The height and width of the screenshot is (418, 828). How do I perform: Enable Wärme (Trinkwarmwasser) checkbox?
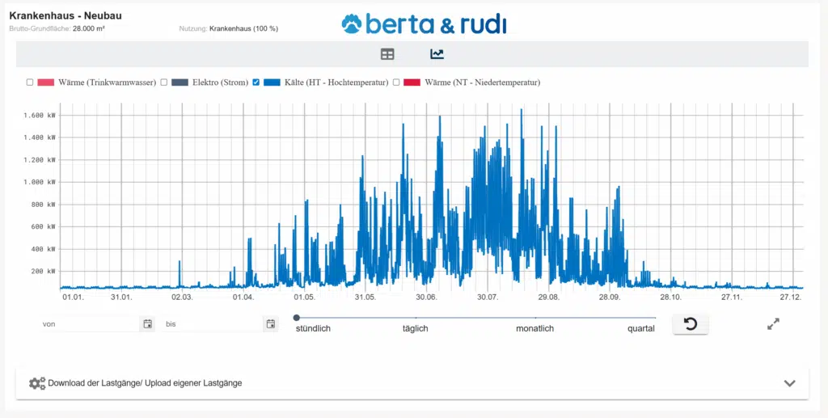(30, 82)
